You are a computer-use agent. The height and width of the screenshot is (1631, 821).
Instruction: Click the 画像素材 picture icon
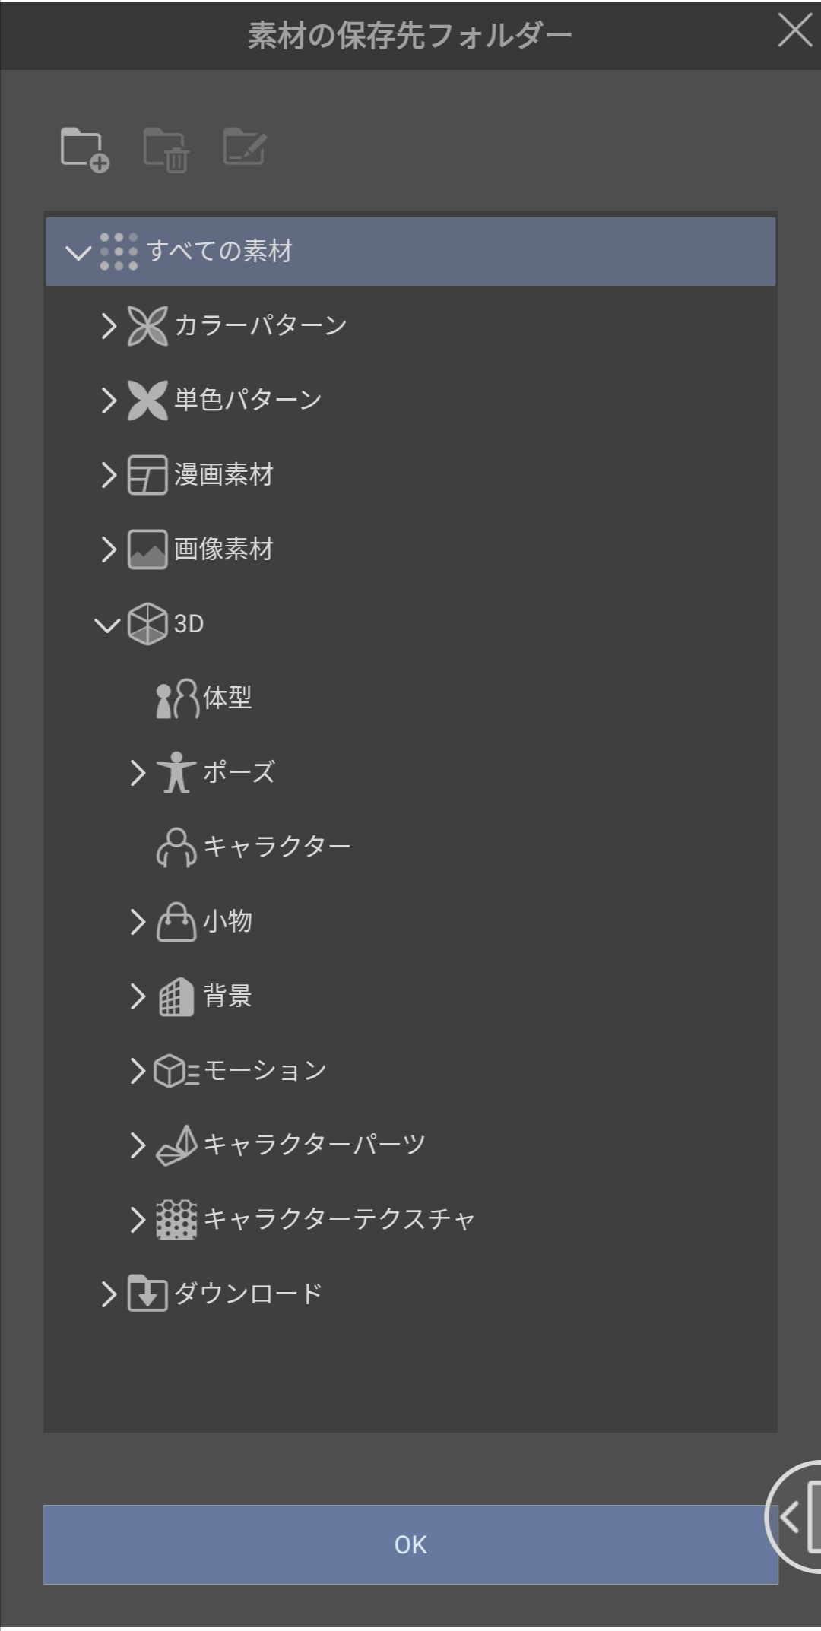point(147,549)
